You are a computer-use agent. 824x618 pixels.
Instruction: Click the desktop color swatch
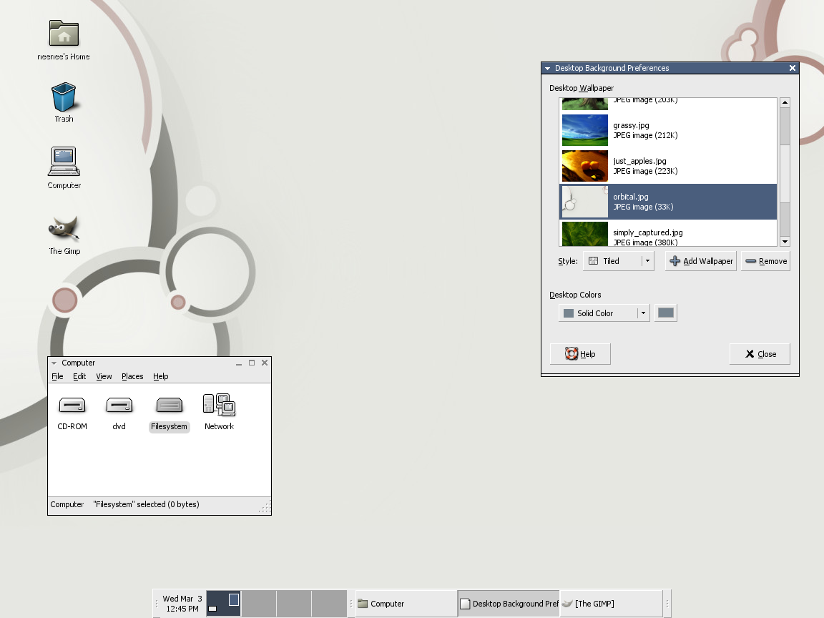click(666, 313)
